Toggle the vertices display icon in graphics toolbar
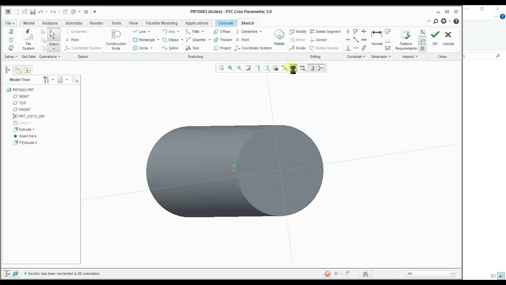Viewport: 506px width, 285px height. [x=321, y=68]
